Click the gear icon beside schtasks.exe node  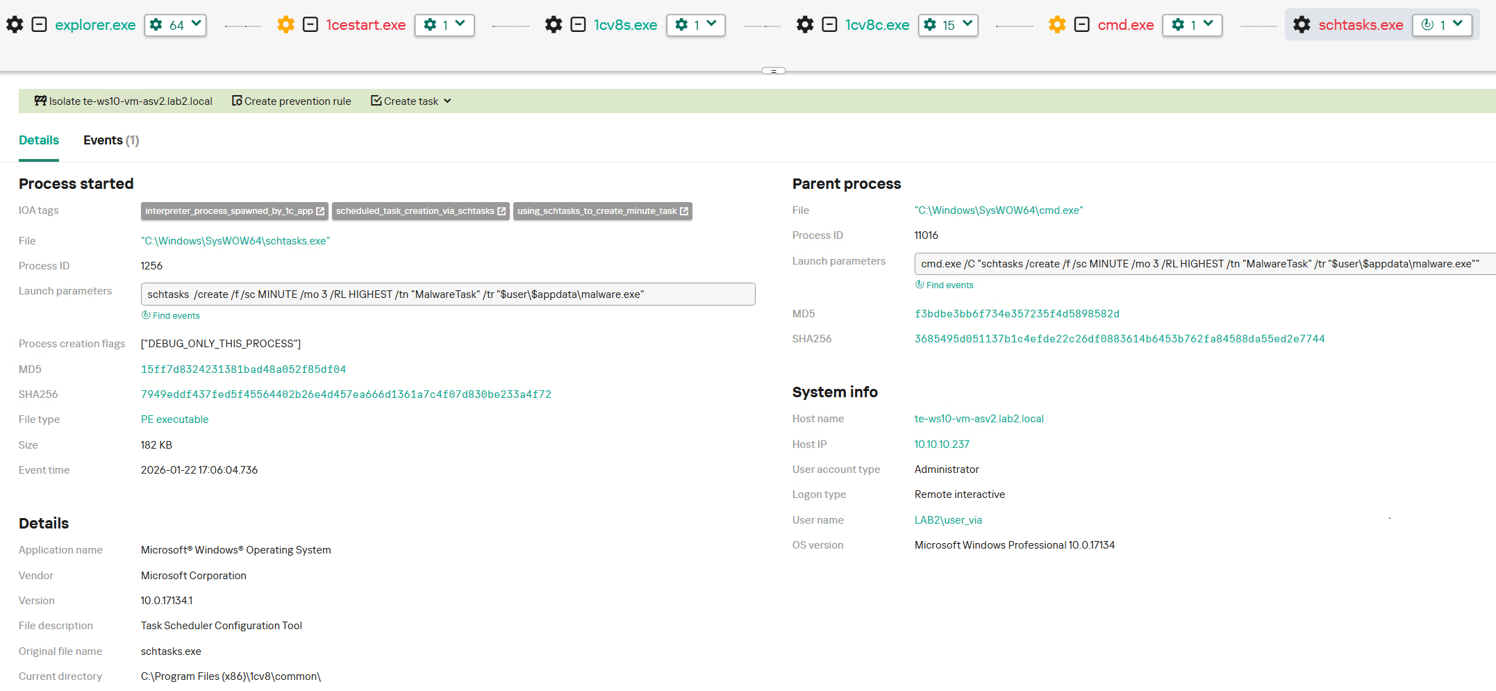(1302, 25)
